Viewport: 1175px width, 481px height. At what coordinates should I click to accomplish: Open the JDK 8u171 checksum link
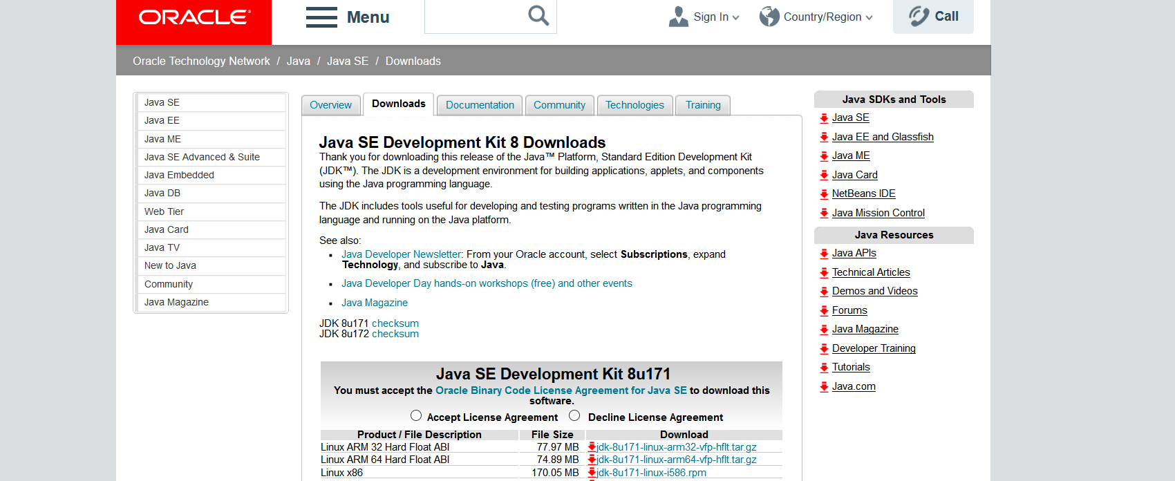pos(395,323)
